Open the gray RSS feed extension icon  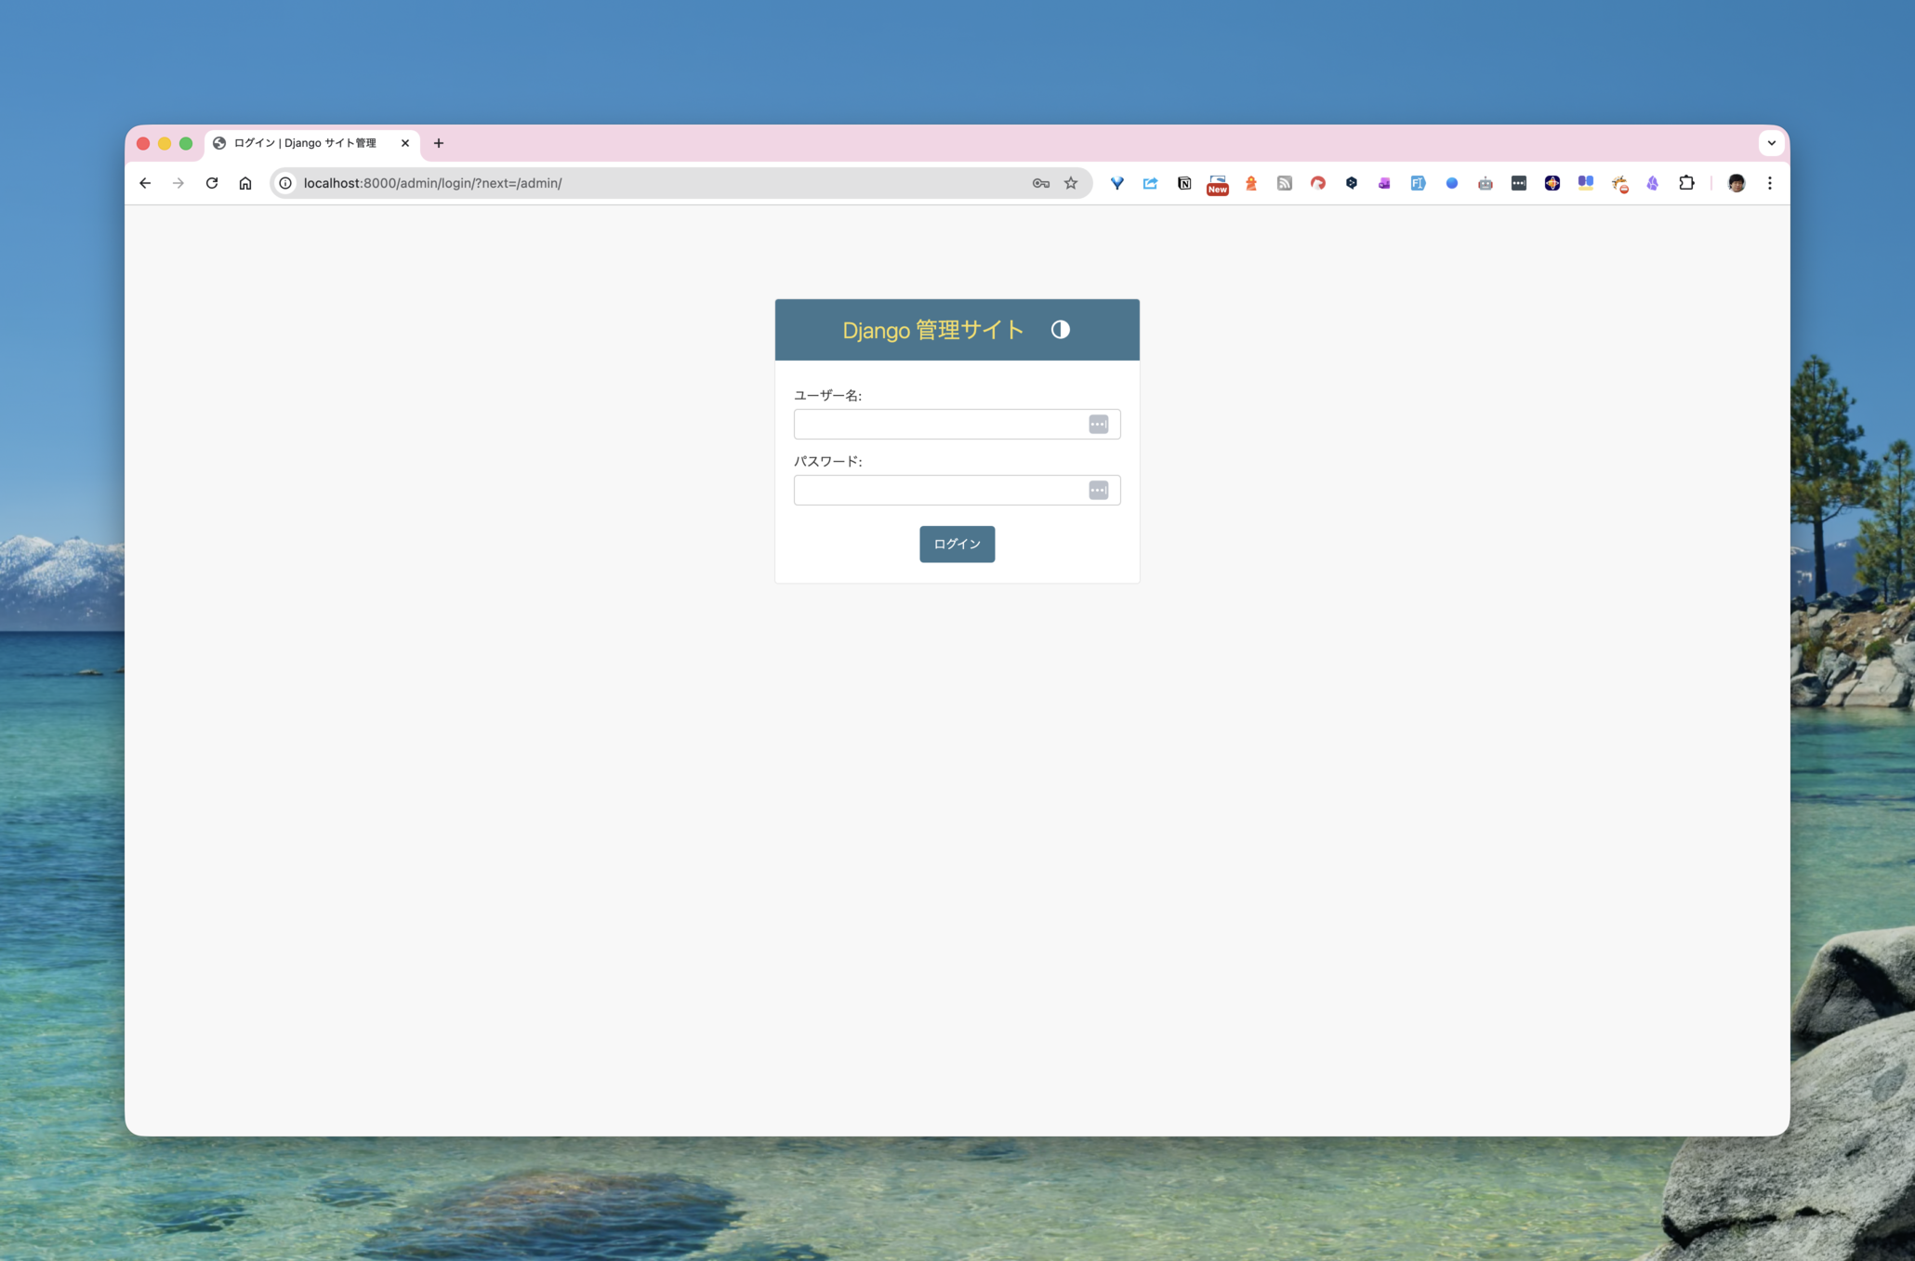[x=1285, y=183]
